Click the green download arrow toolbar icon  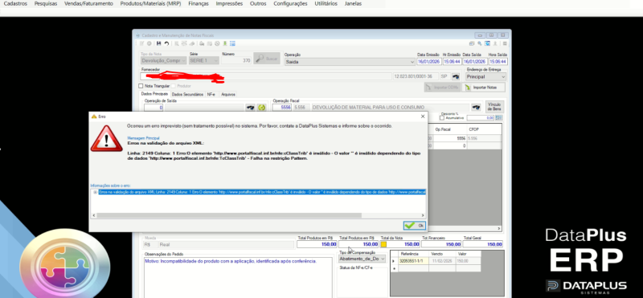tap(225, 43)
